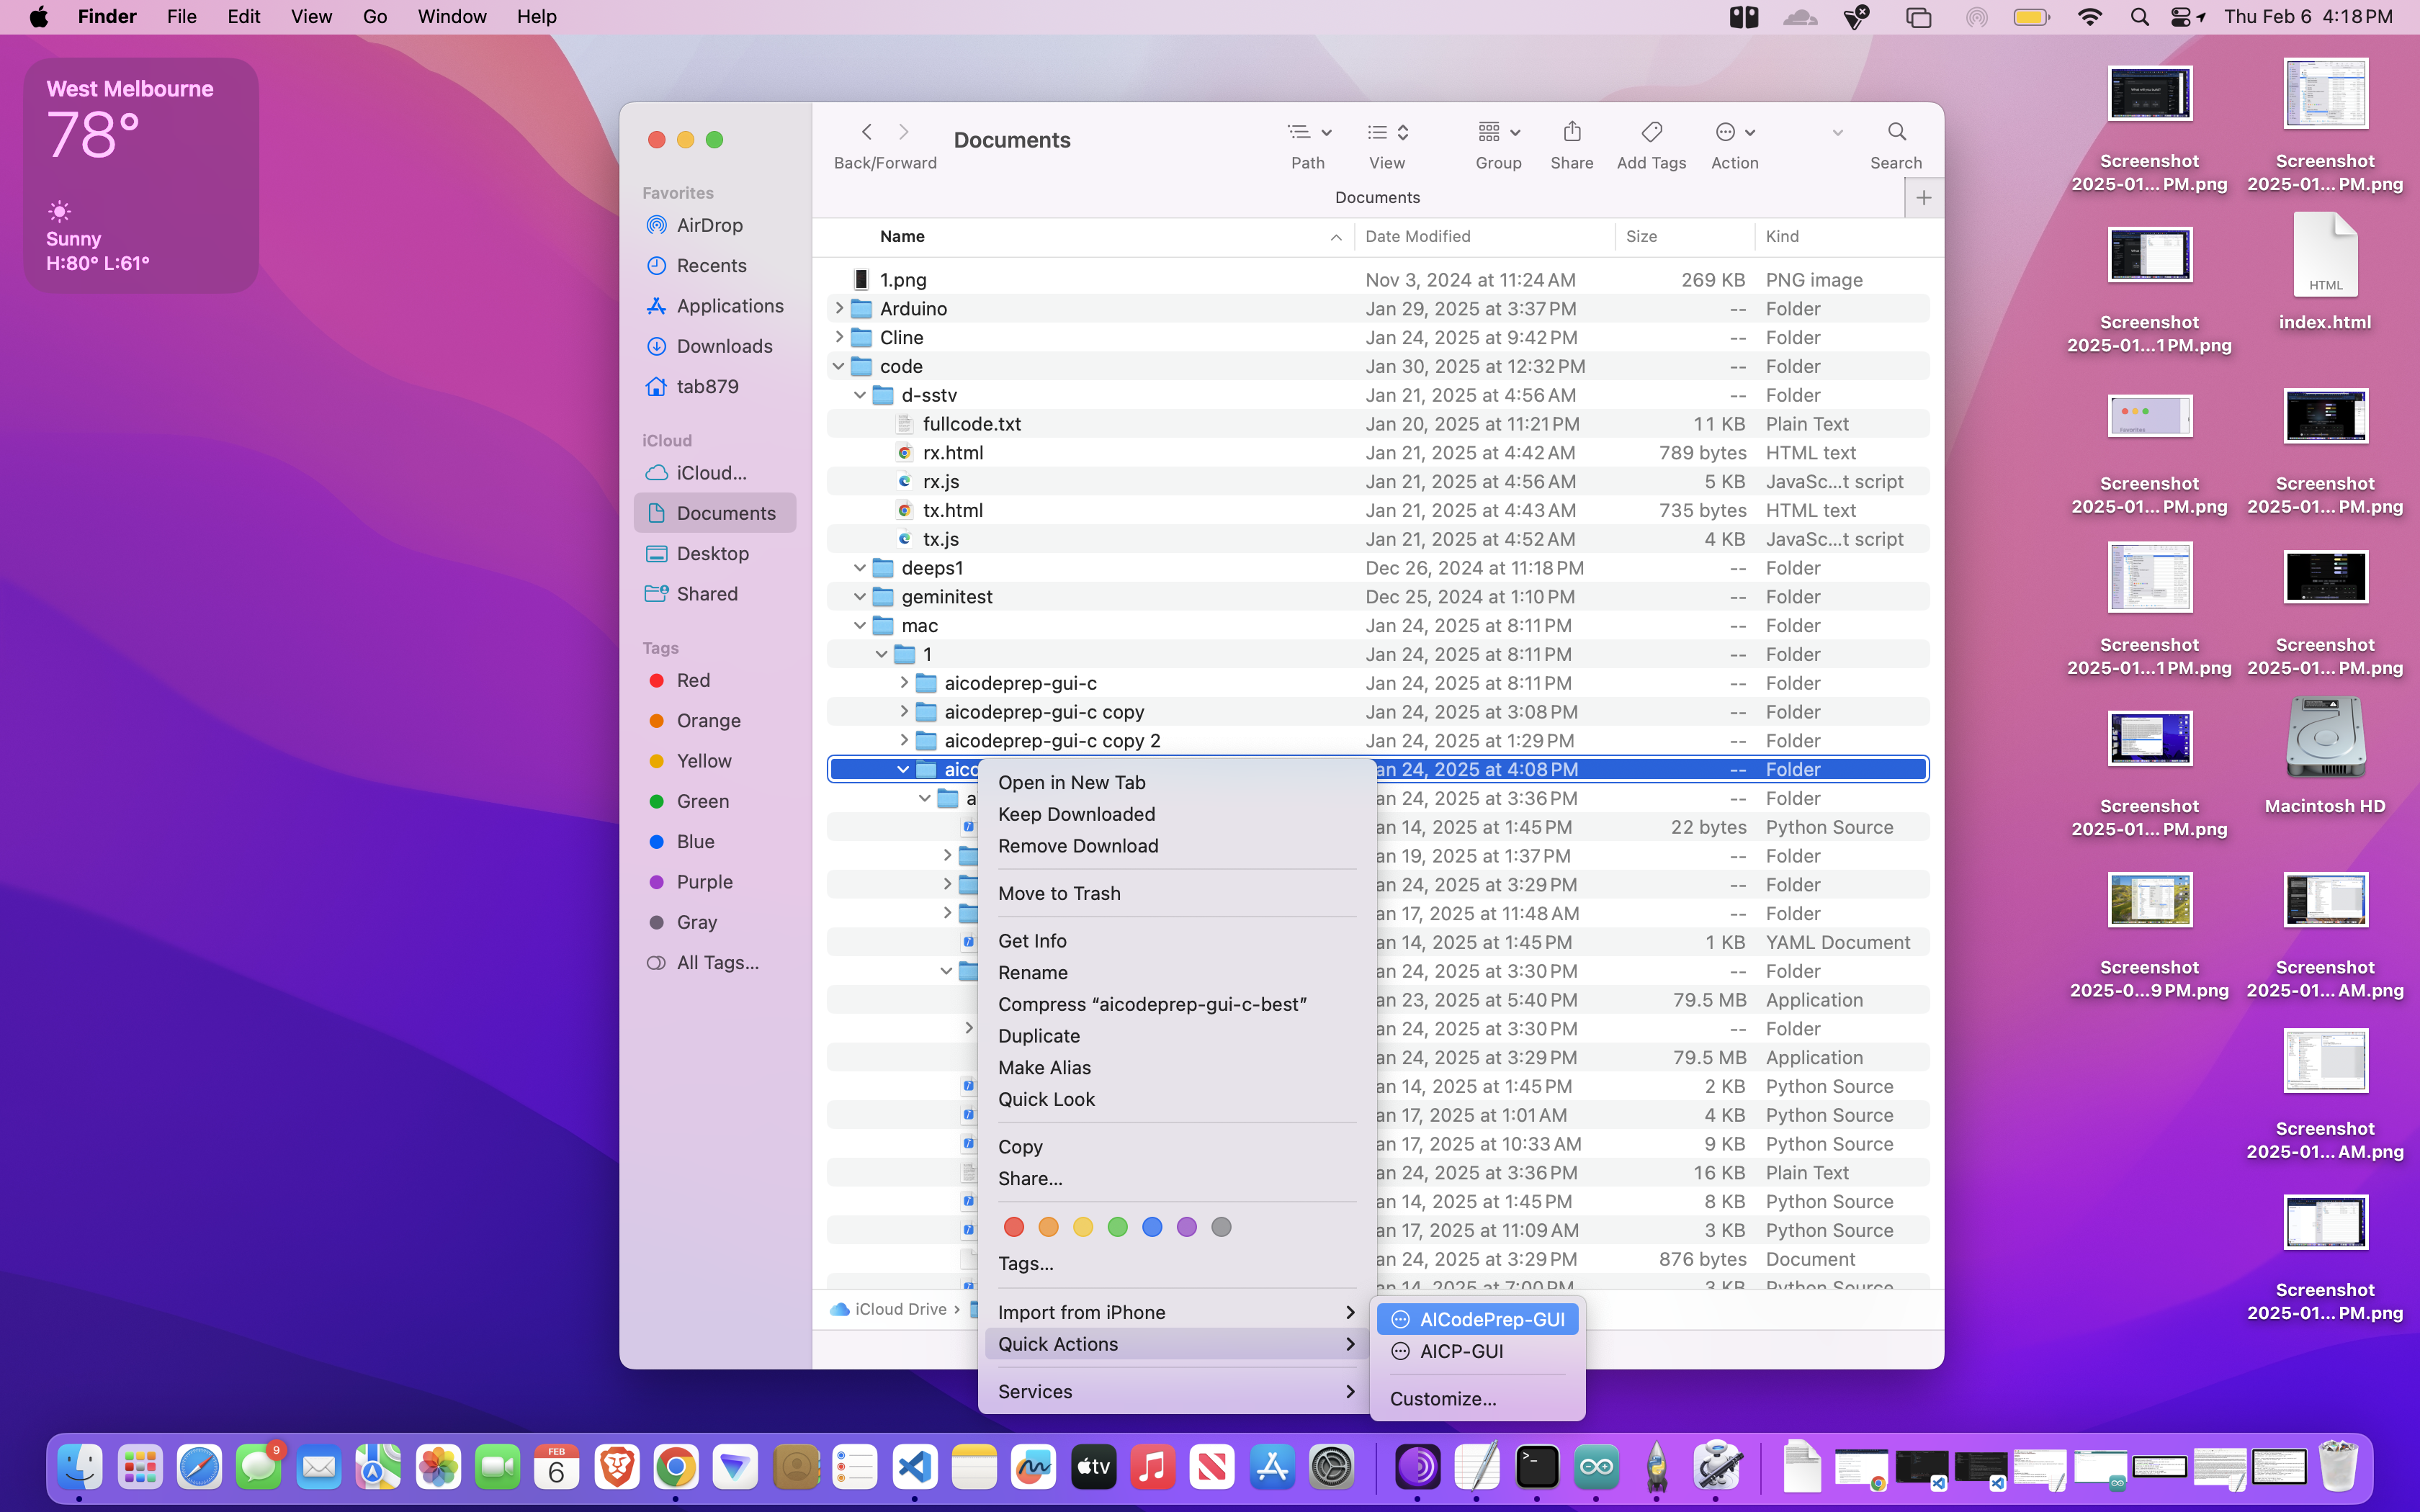The width and height of the screenshot is (2420, 1512).
Task: Open the Search magnifier in Finder toolbar
Action: point(1896,132)
